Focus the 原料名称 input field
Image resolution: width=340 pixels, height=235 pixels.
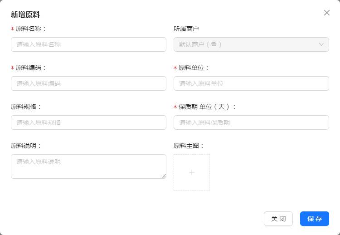[x=88, y=44]
